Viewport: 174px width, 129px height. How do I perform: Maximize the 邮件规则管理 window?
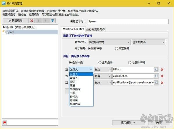pos(159,3)
